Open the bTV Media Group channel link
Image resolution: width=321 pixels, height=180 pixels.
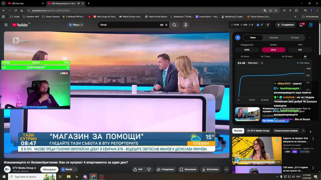click(23, 168)
